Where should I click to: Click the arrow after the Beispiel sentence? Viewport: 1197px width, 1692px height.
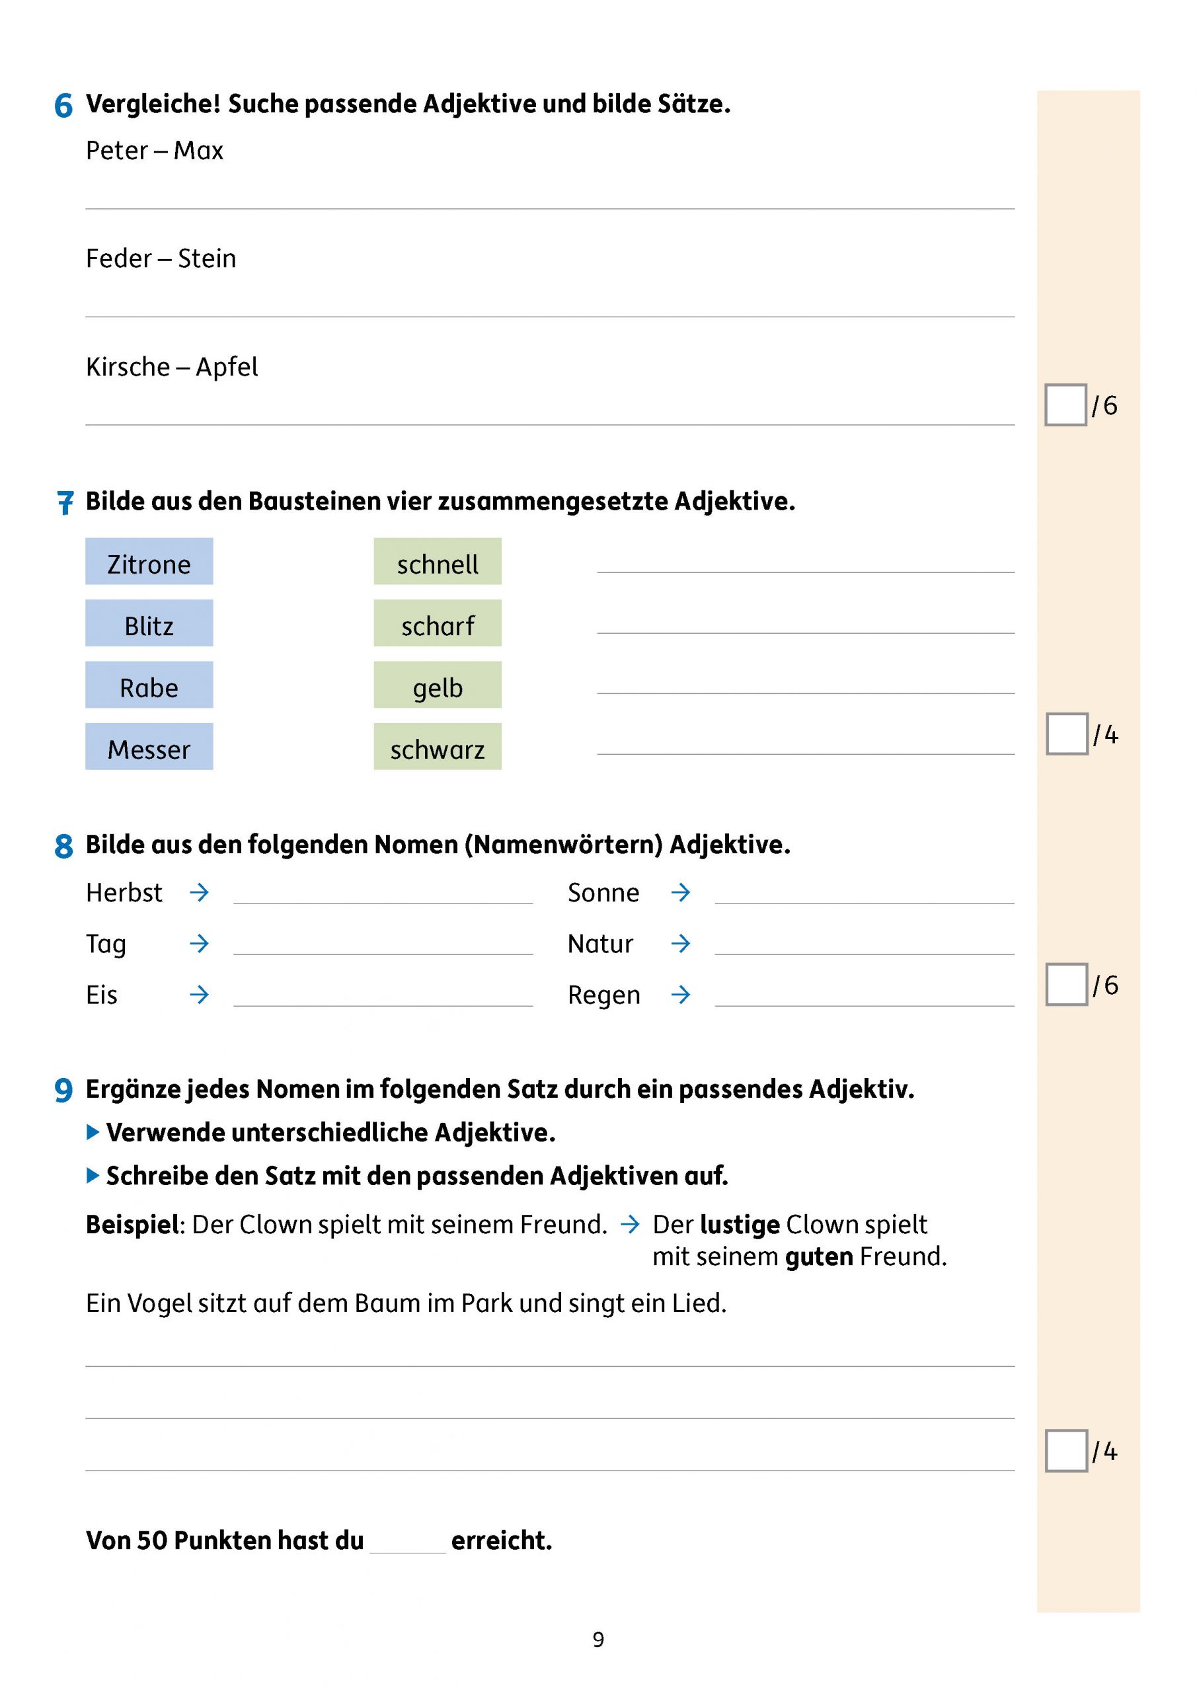pyautogui.click(x=629, y=1225)
